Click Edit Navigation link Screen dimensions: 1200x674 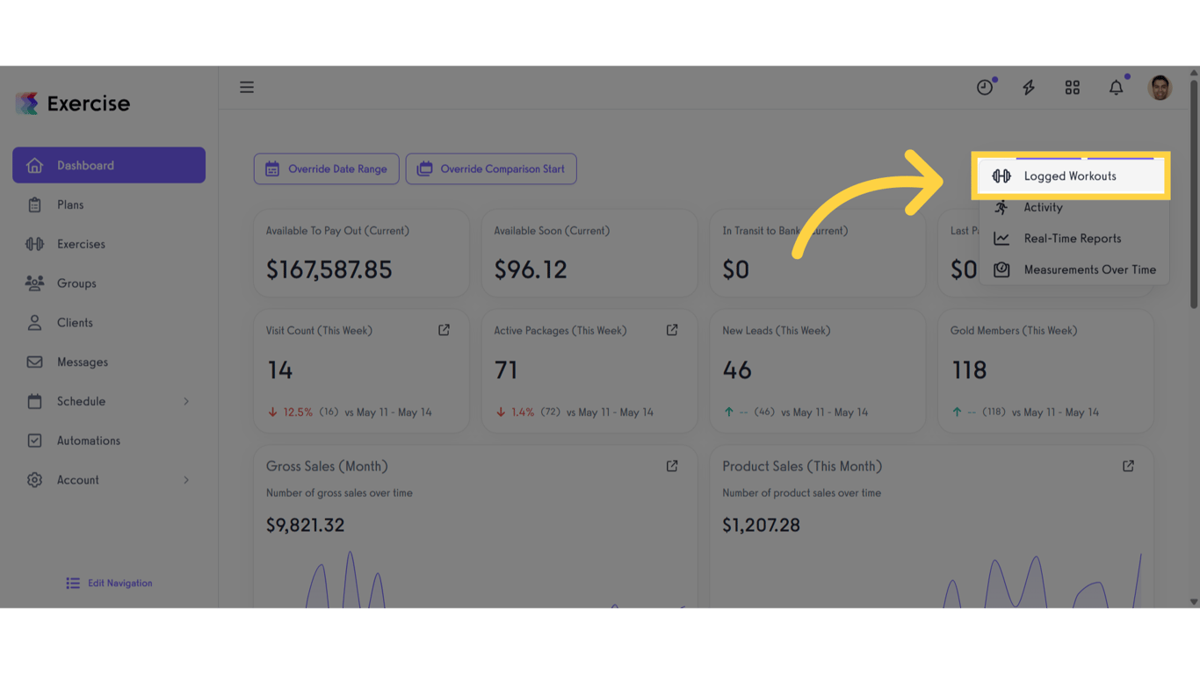[x=110, y=583]
